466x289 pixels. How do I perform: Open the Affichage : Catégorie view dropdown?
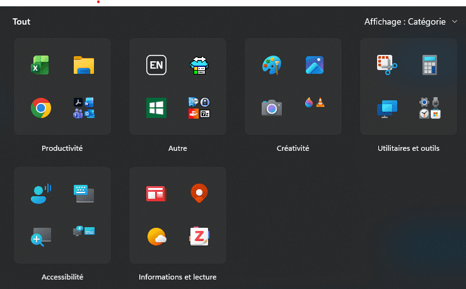click(411, 21)
